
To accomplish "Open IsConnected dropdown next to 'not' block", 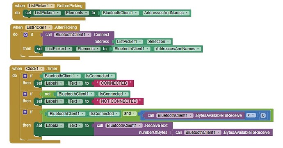I will point(114,94).
